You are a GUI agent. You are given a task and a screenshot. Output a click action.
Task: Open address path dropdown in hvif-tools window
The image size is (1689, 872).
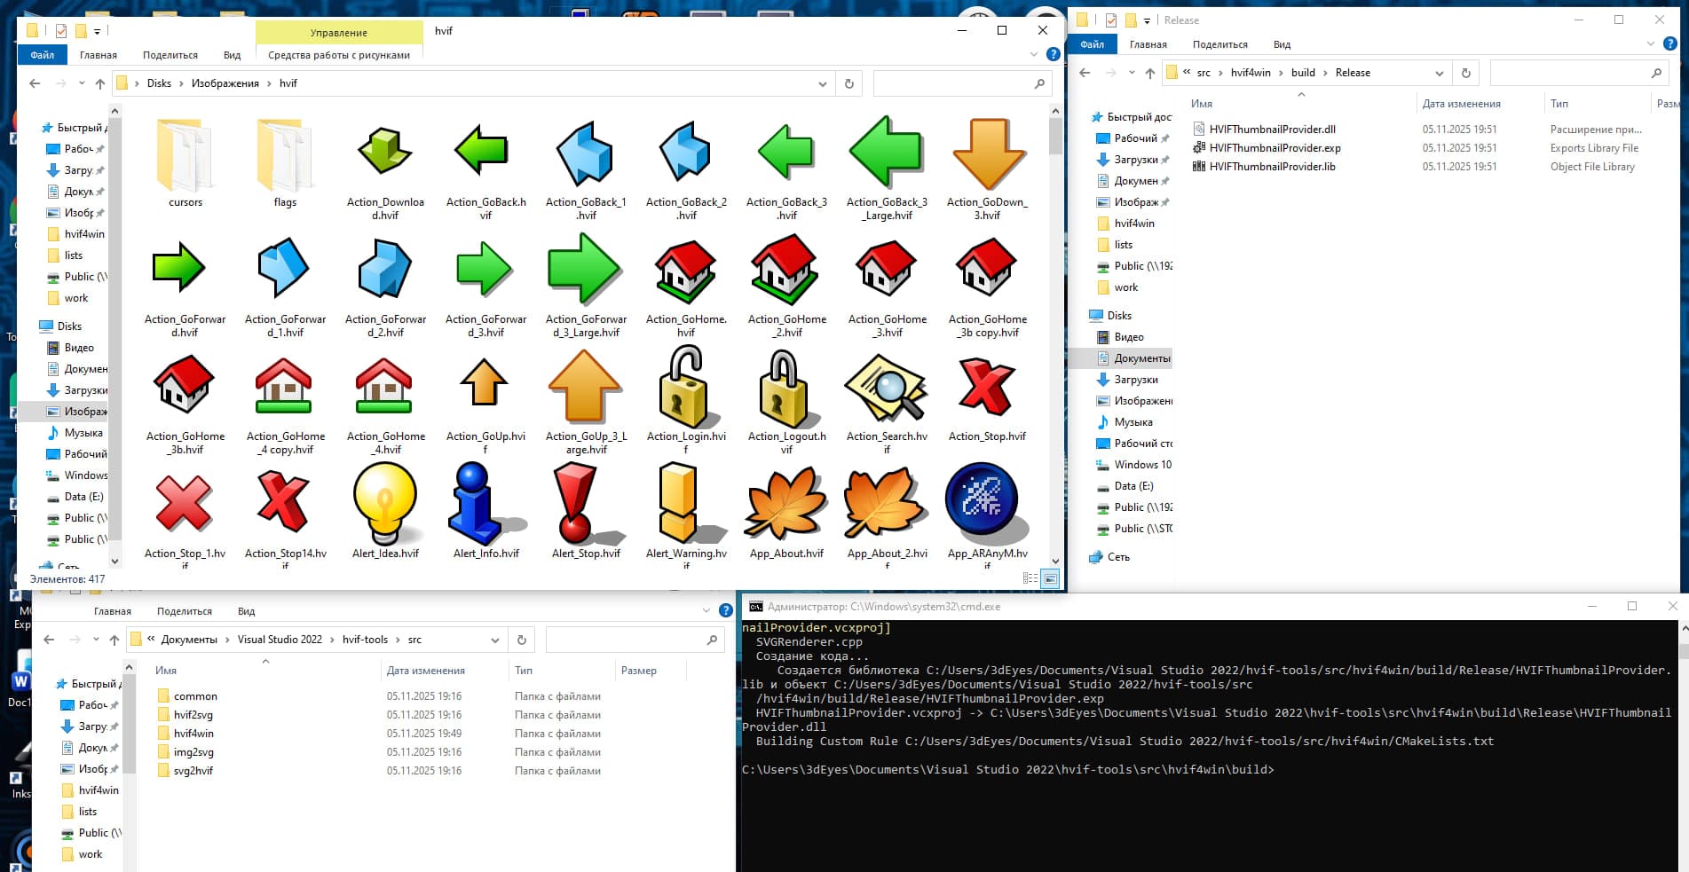[x=495, y=640]
